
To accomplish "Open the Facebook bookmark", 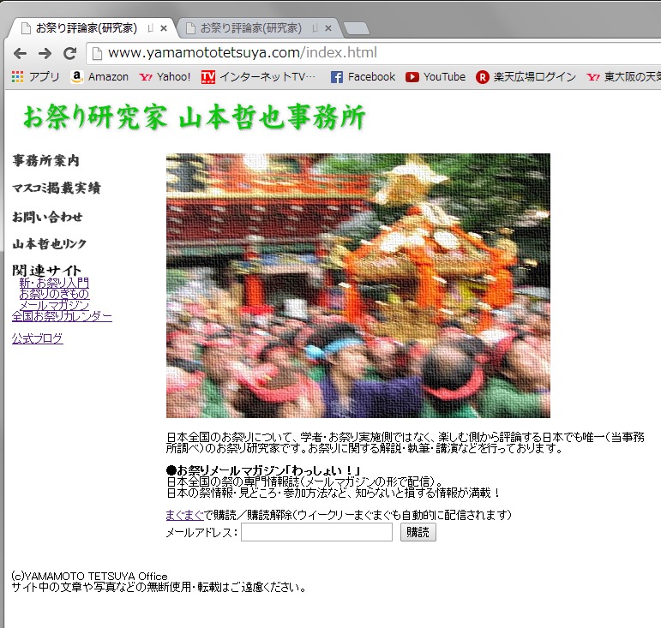I will 363,77.
